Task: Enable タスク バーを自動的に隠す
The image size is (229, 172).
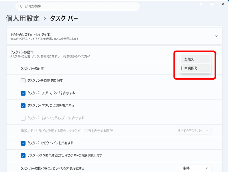Action: point(23,81)
